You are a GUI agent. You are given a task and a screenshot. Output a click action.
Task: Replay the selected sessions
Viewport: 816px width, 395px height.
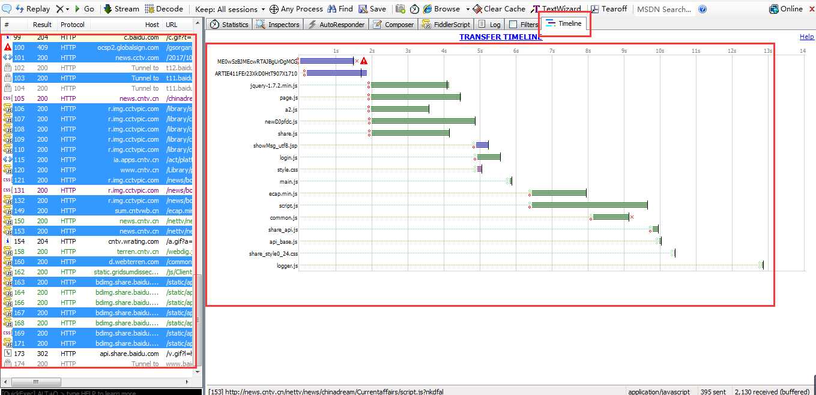tap(32, 9)
